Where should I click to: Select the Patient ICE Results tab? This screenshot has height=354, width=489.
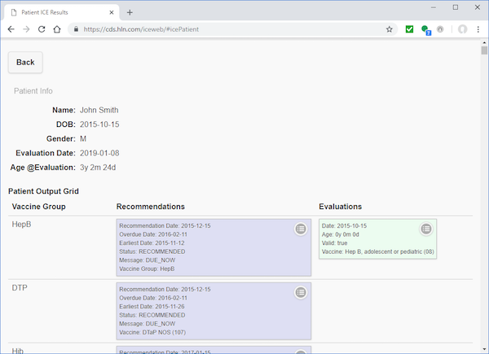click(61, 12)
